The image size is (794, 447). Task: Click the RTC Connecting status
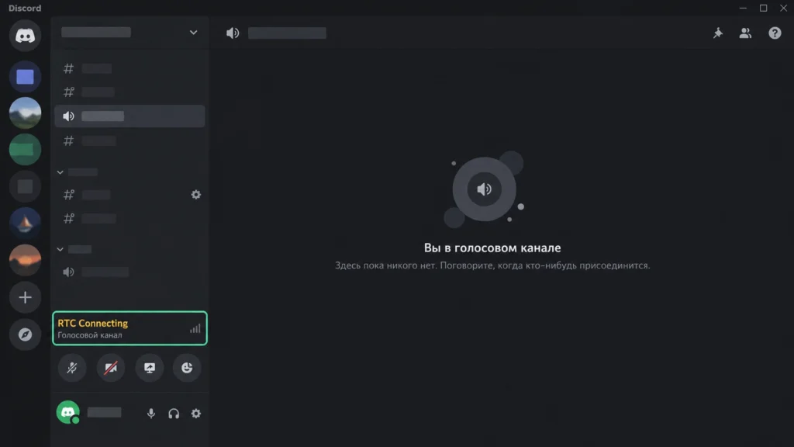click(x=93, y=324)
